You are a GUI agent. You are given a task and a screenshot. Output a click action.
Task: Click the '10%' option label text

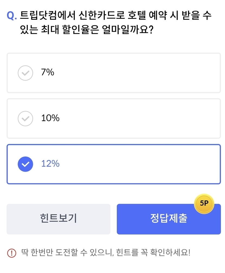[50, 118]
